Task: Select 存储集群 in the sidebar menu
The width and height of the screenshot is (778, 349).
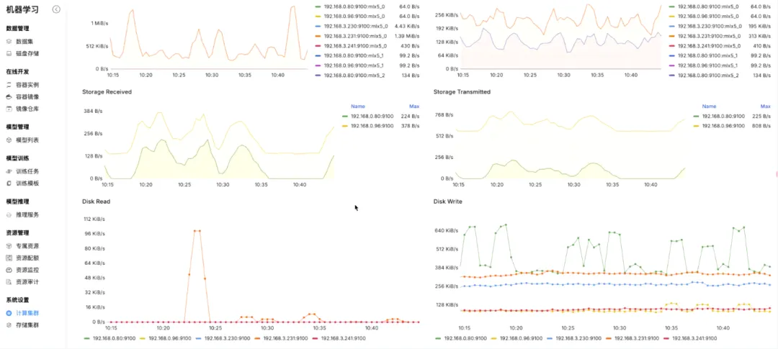Action: [27, 325]
